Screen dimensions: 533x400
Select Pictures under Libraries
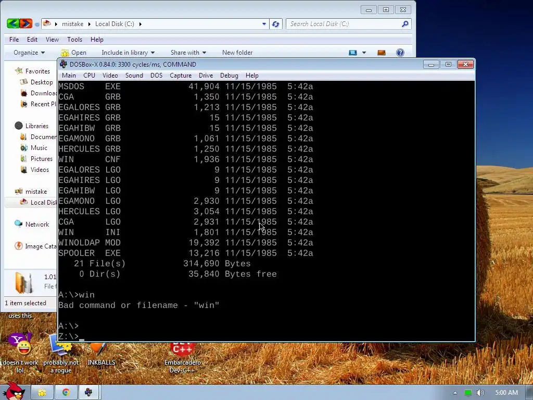pos(37,158)
